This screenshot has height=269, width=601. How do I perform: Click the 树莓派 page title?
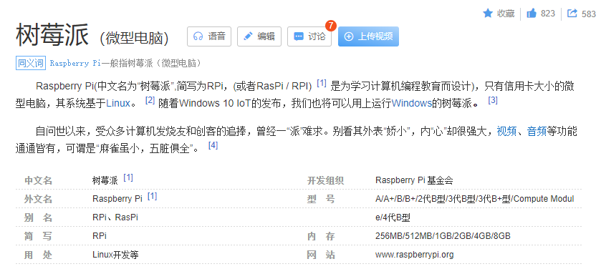[52, 35]
